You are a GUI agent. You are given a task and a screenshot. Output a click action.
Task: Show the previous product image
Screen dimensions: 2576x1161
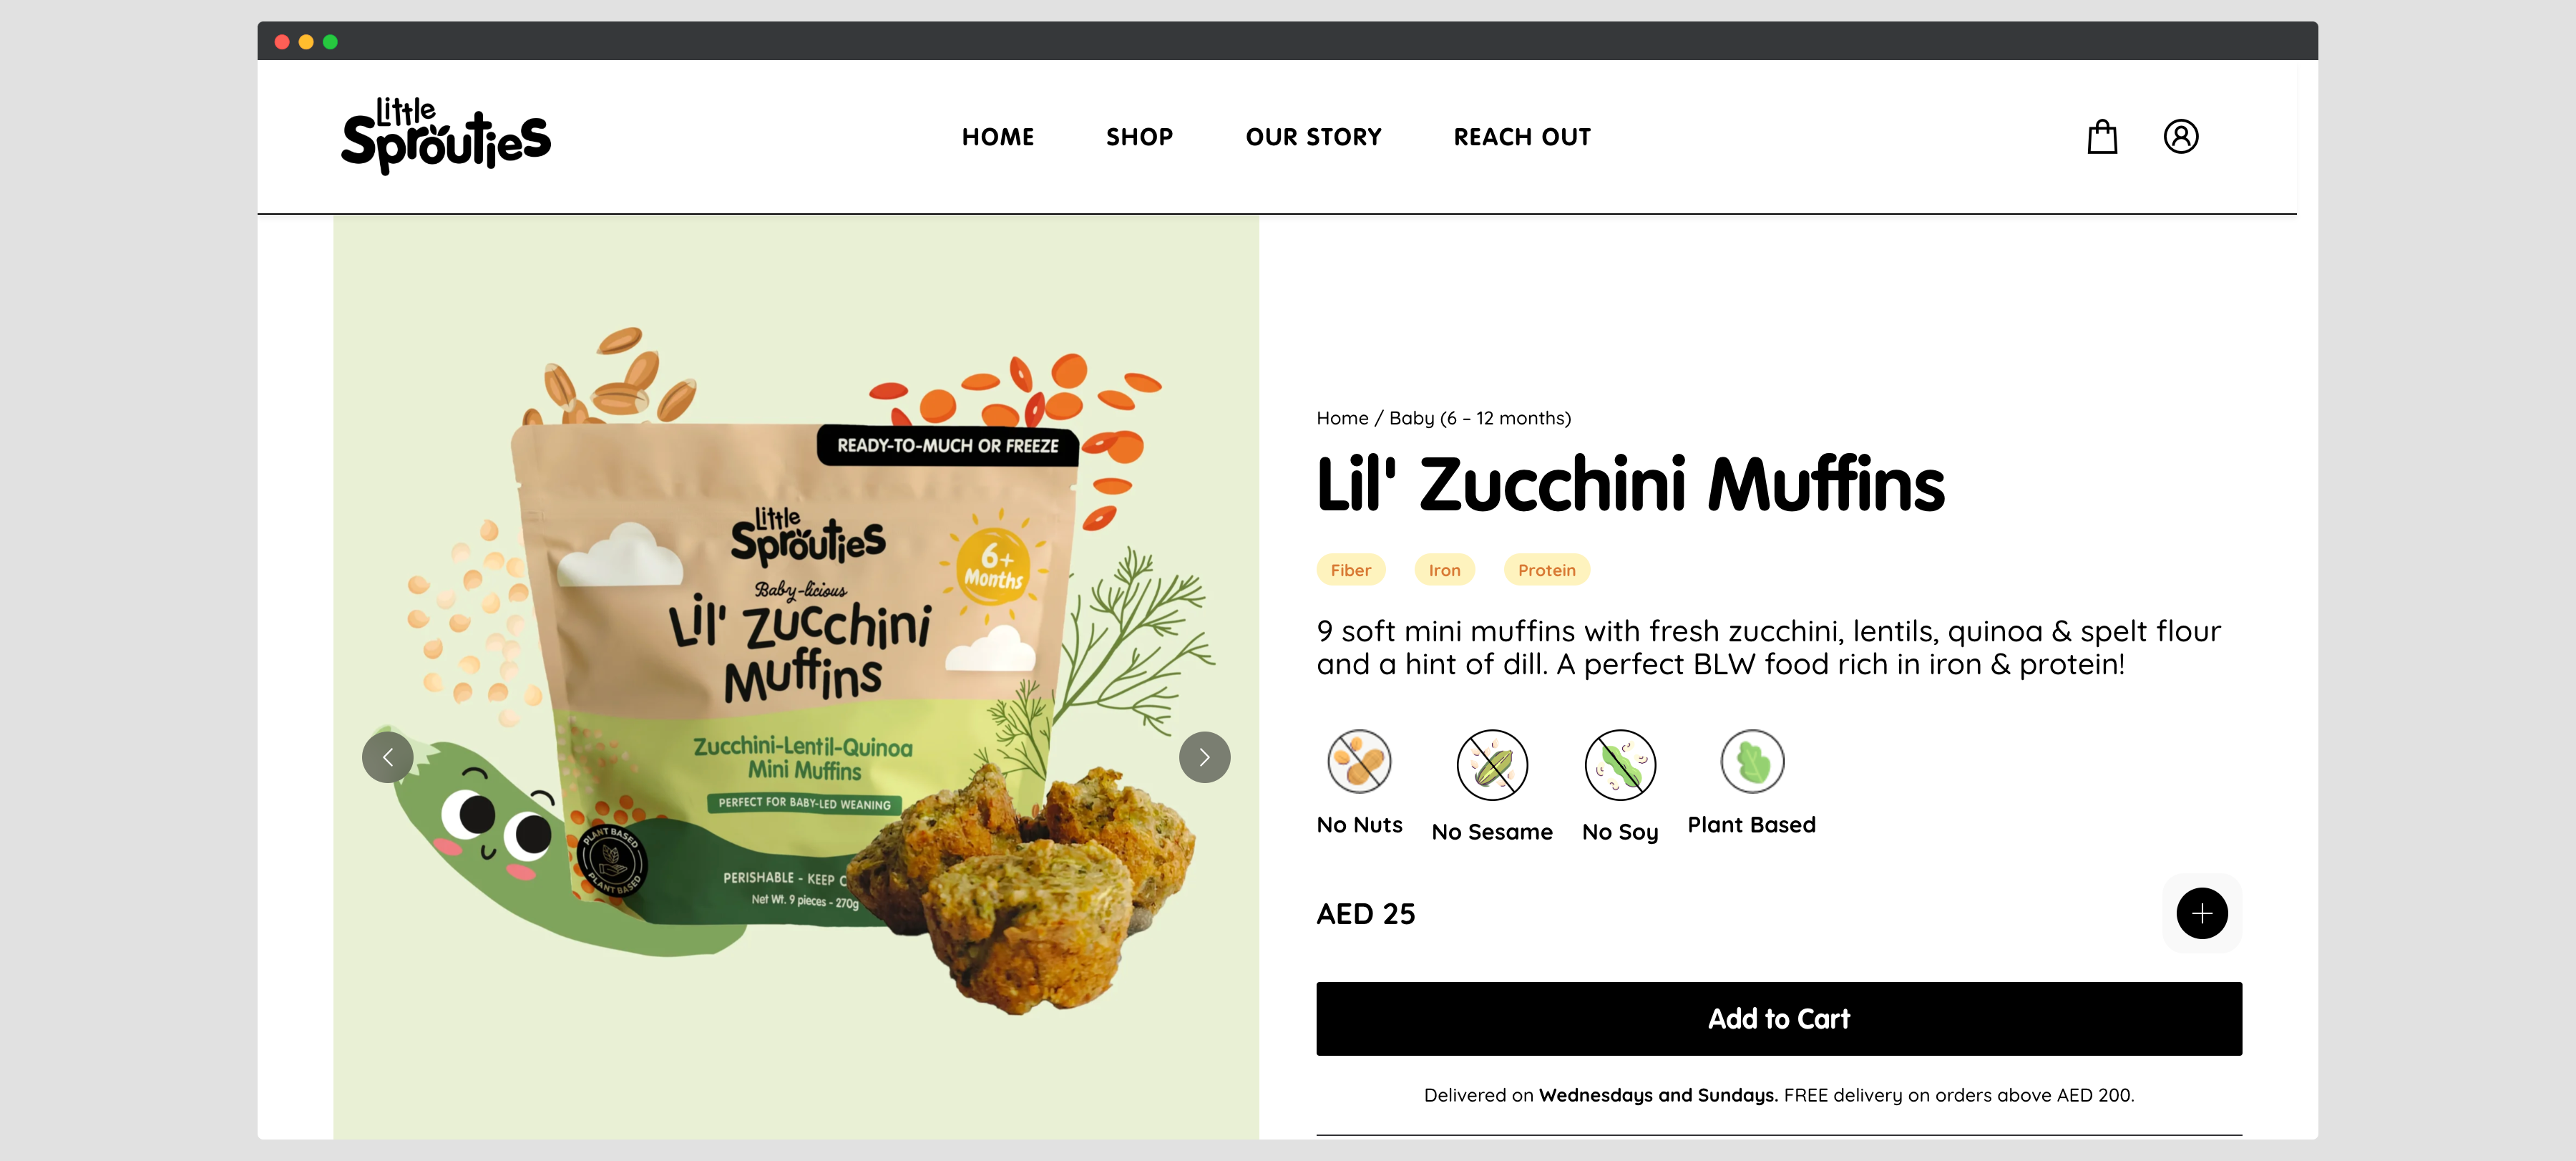(387, 757)
